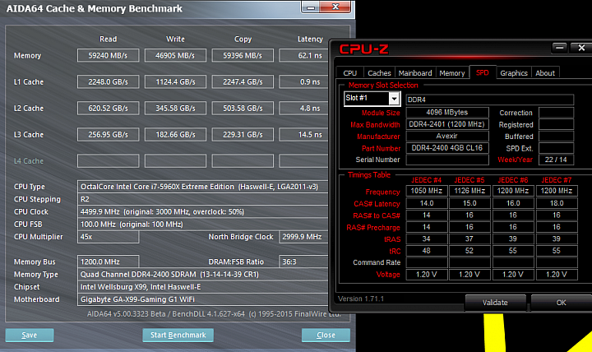Click the L3 Cache Write value 182.66 GB/s

point(175,134)
